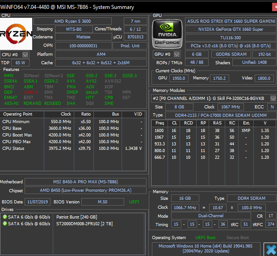Viewport: 277px width, 256px height.
Task: Select the CPU Boost Max row
Action: pyautogui.click(x=73, y=135)
